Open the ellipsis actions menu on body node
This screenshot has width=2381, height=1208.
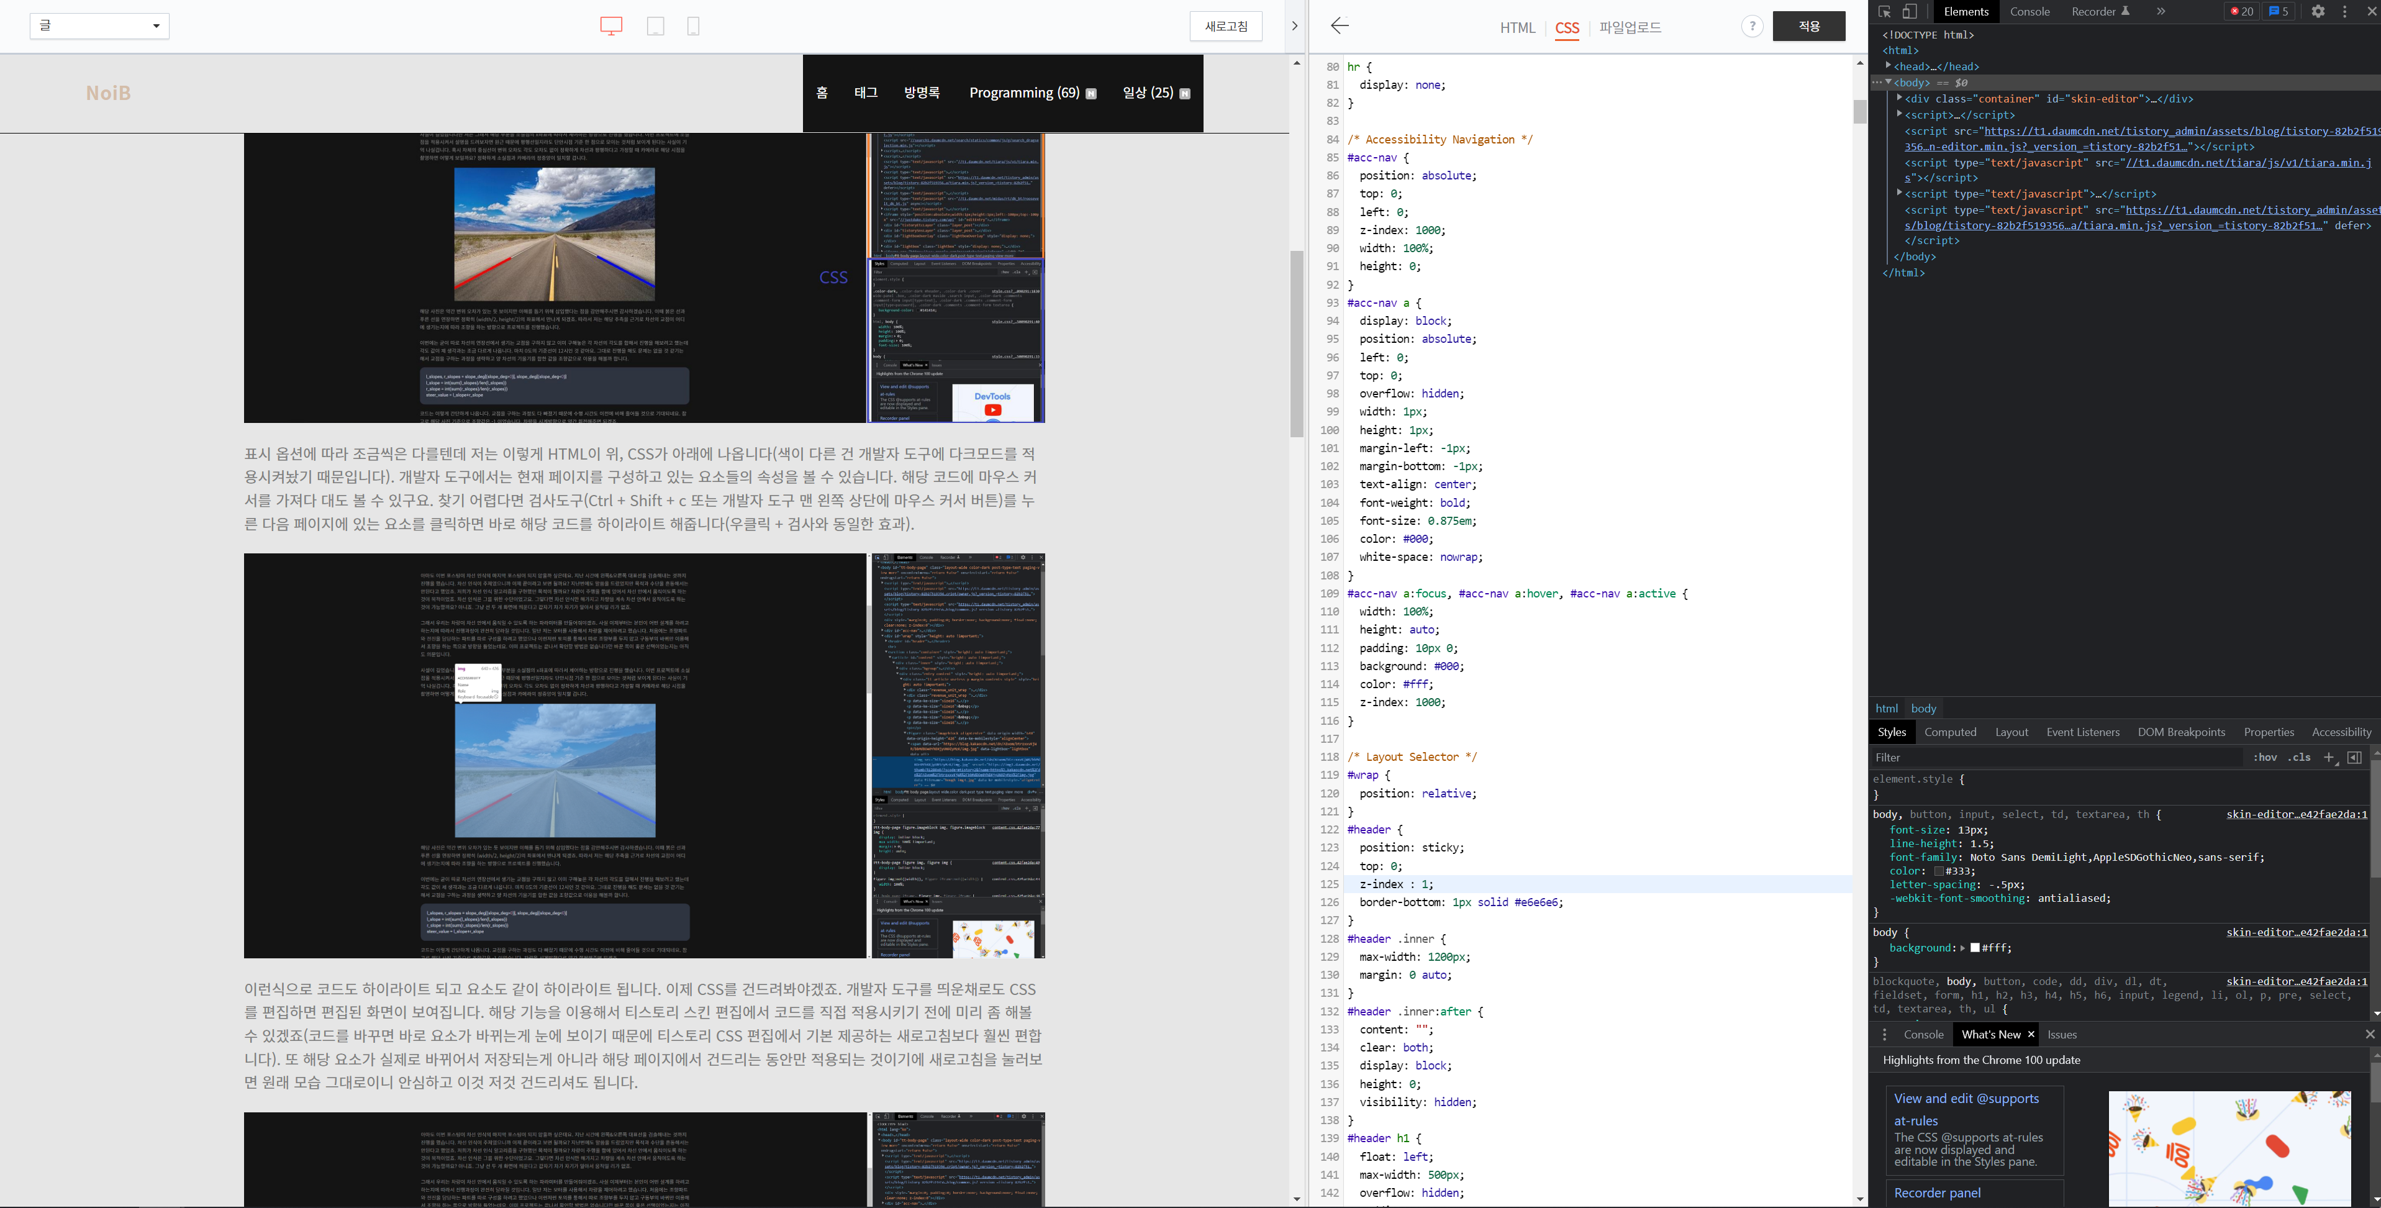tap(1876, 82)
